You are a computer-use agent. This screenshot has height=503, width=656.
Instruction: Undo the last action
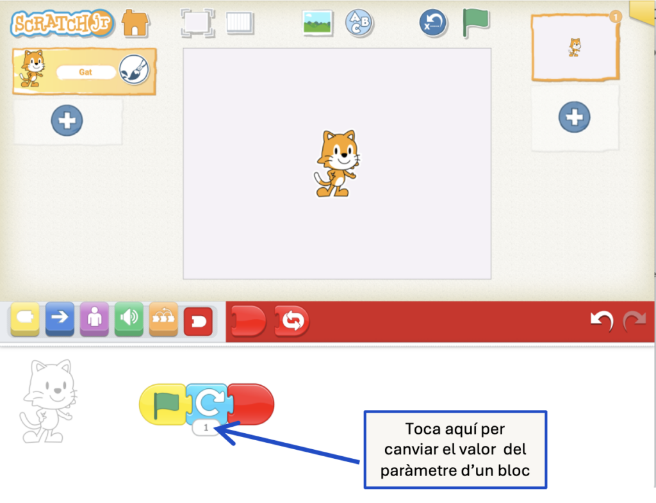click(x=600, y=321)
